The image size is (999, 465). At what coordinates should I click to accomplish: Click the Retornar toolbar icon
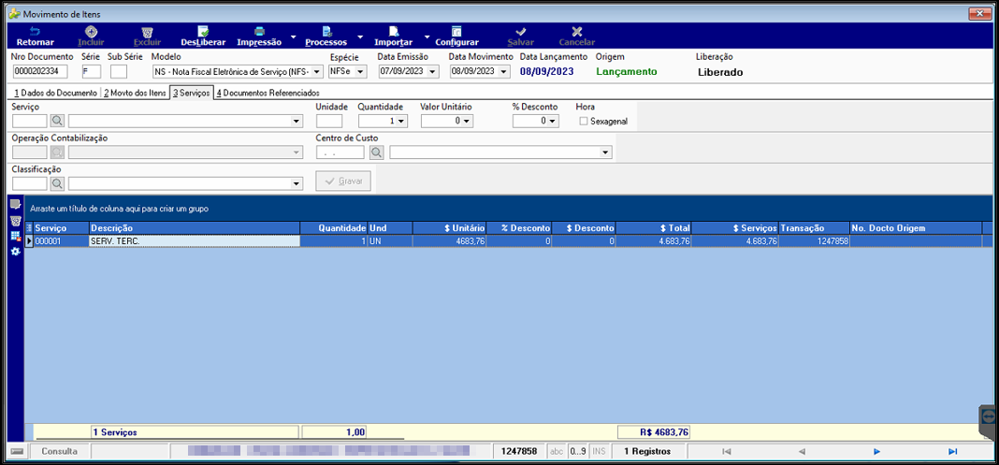35,31
